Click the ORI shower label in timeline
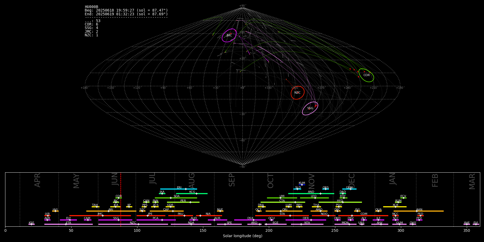 [x=285, y=210]
